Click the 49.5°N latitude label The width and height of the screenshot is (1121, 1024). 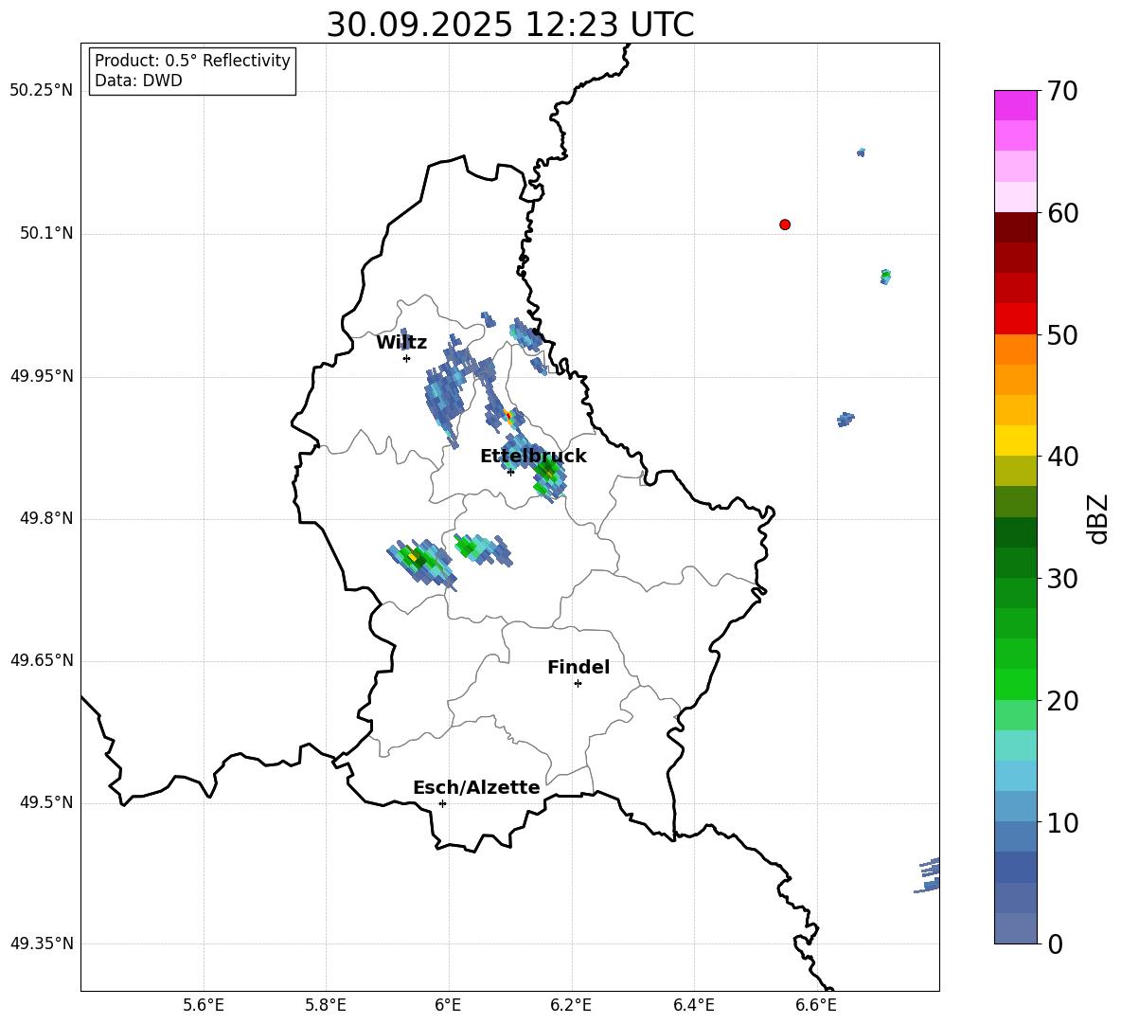click(46, 803)
